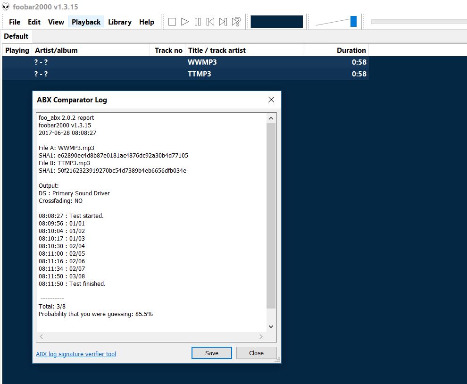467x384 pixels.
Task: Click the 'Crossfading: NO' log line
Action: pos(60,201)
